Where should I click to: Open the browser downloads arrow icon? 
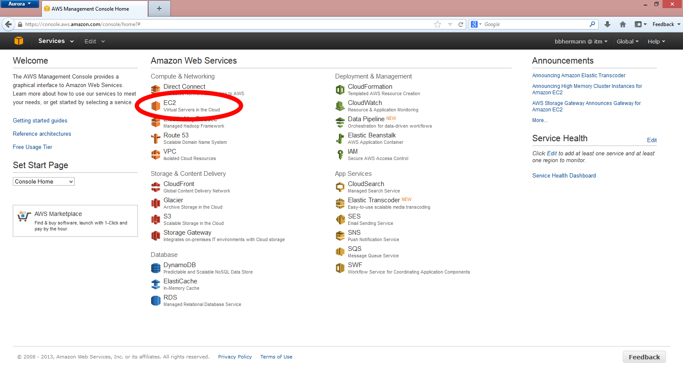point(607,24)
